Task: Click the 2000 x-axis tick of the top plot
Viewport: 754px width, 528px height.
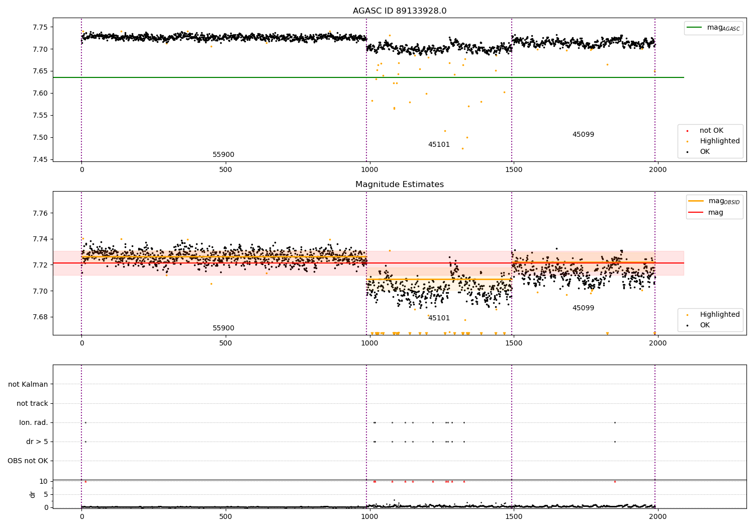Action: tap(657, 170)
